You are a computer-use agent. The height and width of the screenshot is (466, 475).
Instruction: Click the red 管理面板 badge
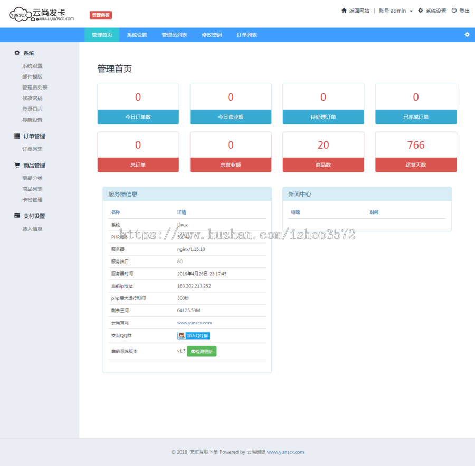pyautogui.click(x=101, y=15)
